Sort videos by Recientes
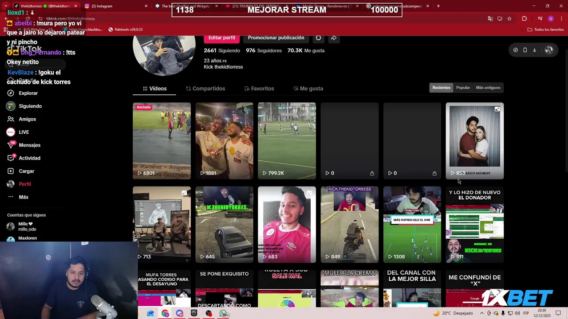 pyautogui.click(x=441, y=88)
